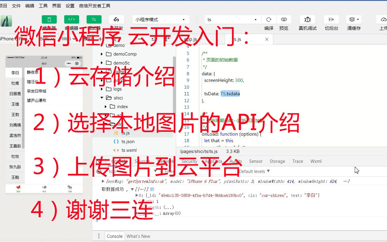The height and width of the screenshot is (242, 387).
Task: Expand array item 0 in console
Action: [137, 195]
